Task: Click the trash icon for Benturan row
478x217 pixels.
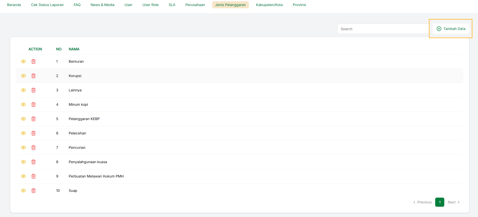Action: pyautogui.click(x=33, y=61)
